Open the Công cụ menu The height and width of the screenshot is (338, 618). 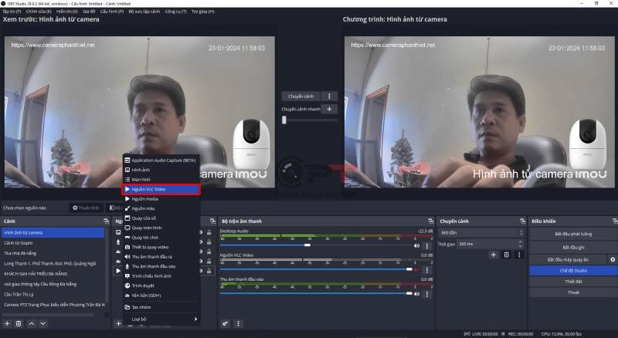[x=176, y=12]
